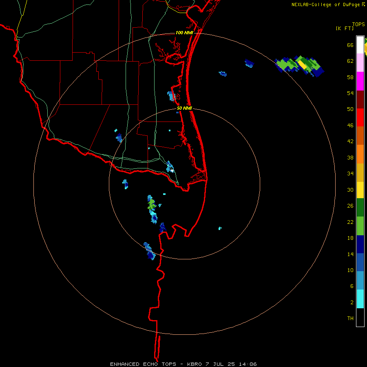Click the 'TH' legend label
Screen dimensions: 367x367
pos(350,318)
